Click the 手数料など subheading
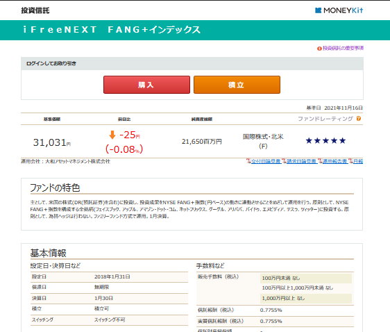The height and width of the screenshot is (332, 390). pos(210,266)
